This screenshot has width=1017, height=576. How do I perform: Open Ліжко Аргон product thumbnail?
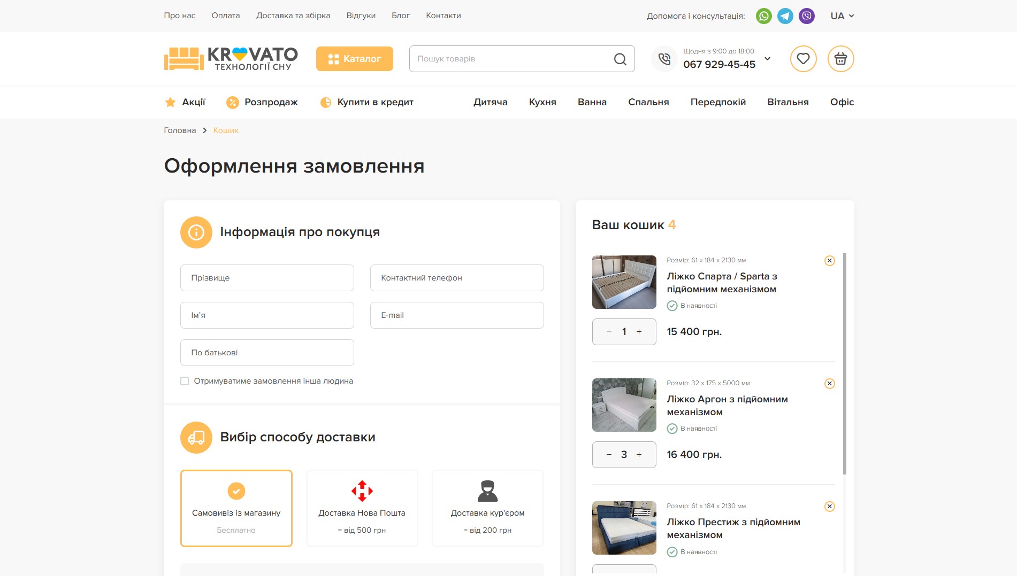click(x=624, y=405)
